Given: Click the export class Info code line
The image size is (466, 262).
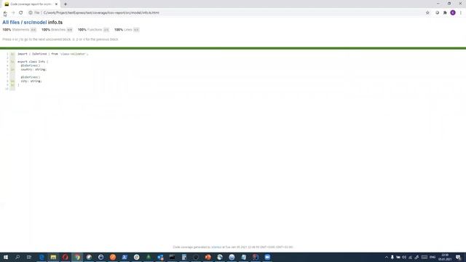Looking at the screenshot, I should click(x=33, y=62).
